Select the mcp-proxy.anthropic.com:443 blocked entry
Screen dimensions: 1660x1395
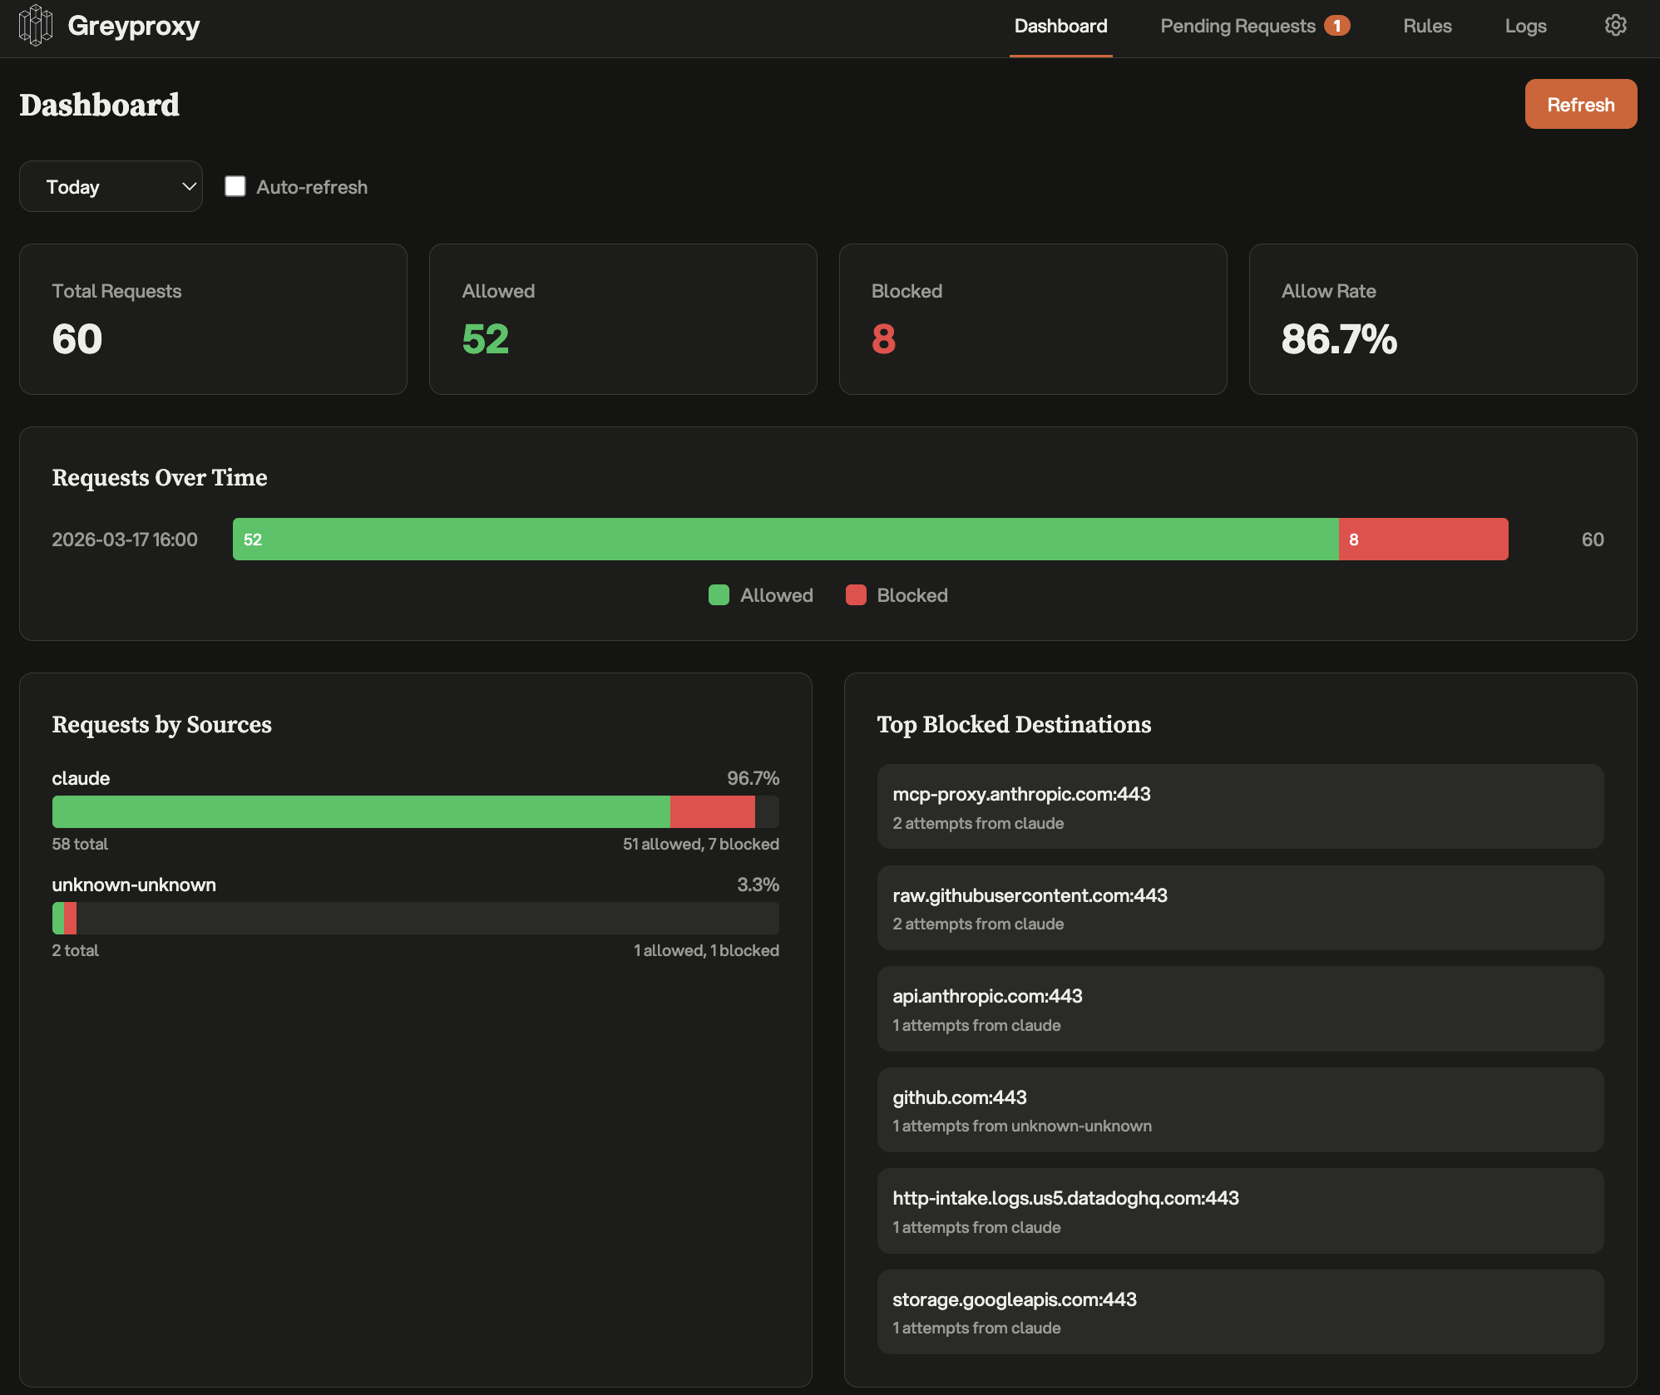click(1239, 806)
